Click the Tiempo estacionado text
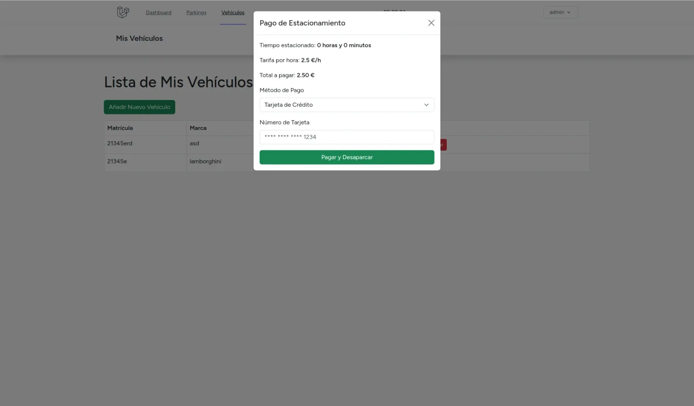 tap(315, 45)
